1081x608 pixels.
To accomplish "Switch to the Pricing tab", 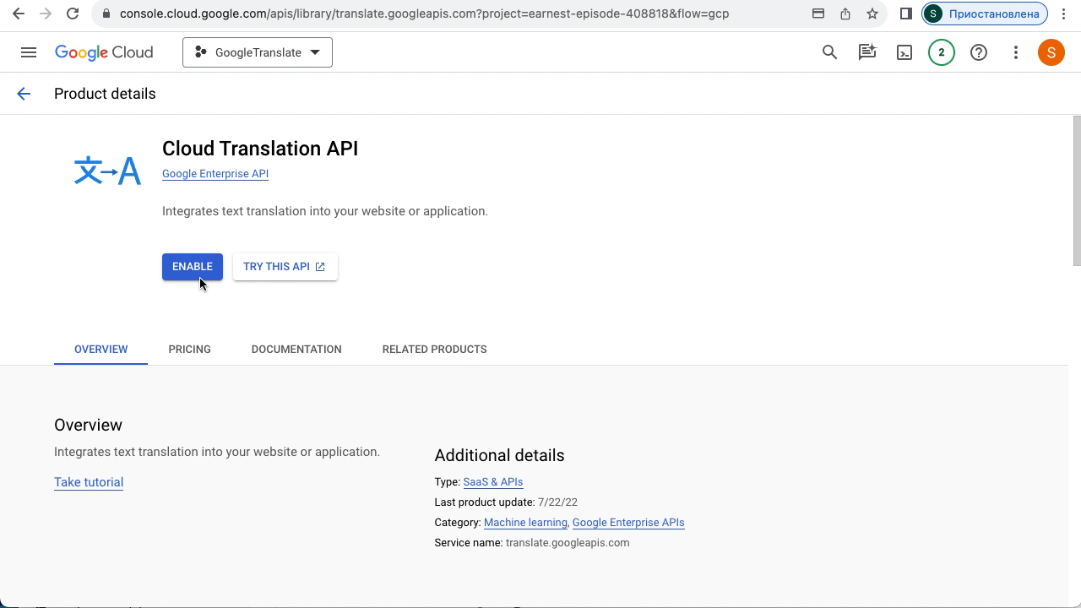I will 189,349.
